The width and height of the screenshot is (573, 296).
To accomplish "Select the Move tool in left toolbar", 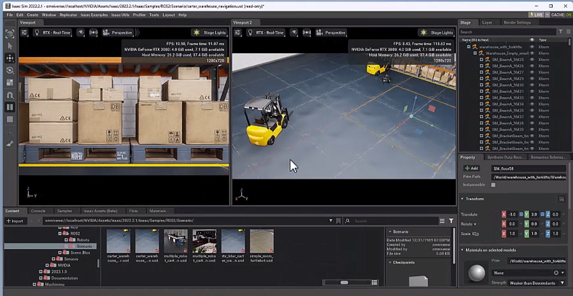I will [10, 58].
